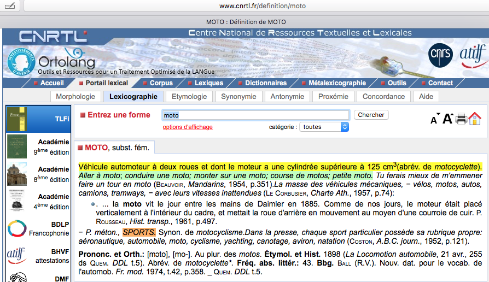The height and width of the screenshot is (282, 489).
Task: Open the Aide tab
Action: tap(426, 97)
